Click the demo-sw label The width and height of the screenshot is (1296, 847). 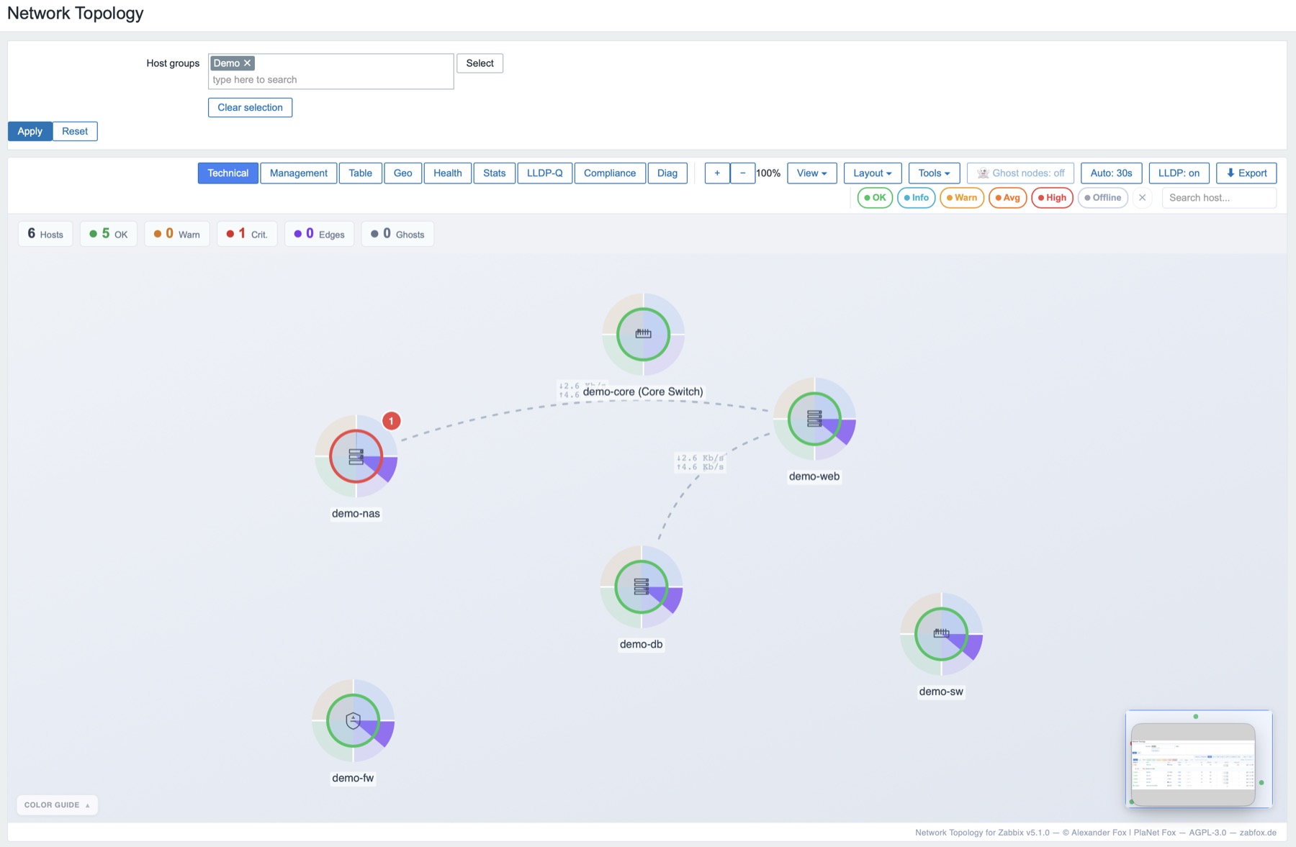[x=941, y=692]
